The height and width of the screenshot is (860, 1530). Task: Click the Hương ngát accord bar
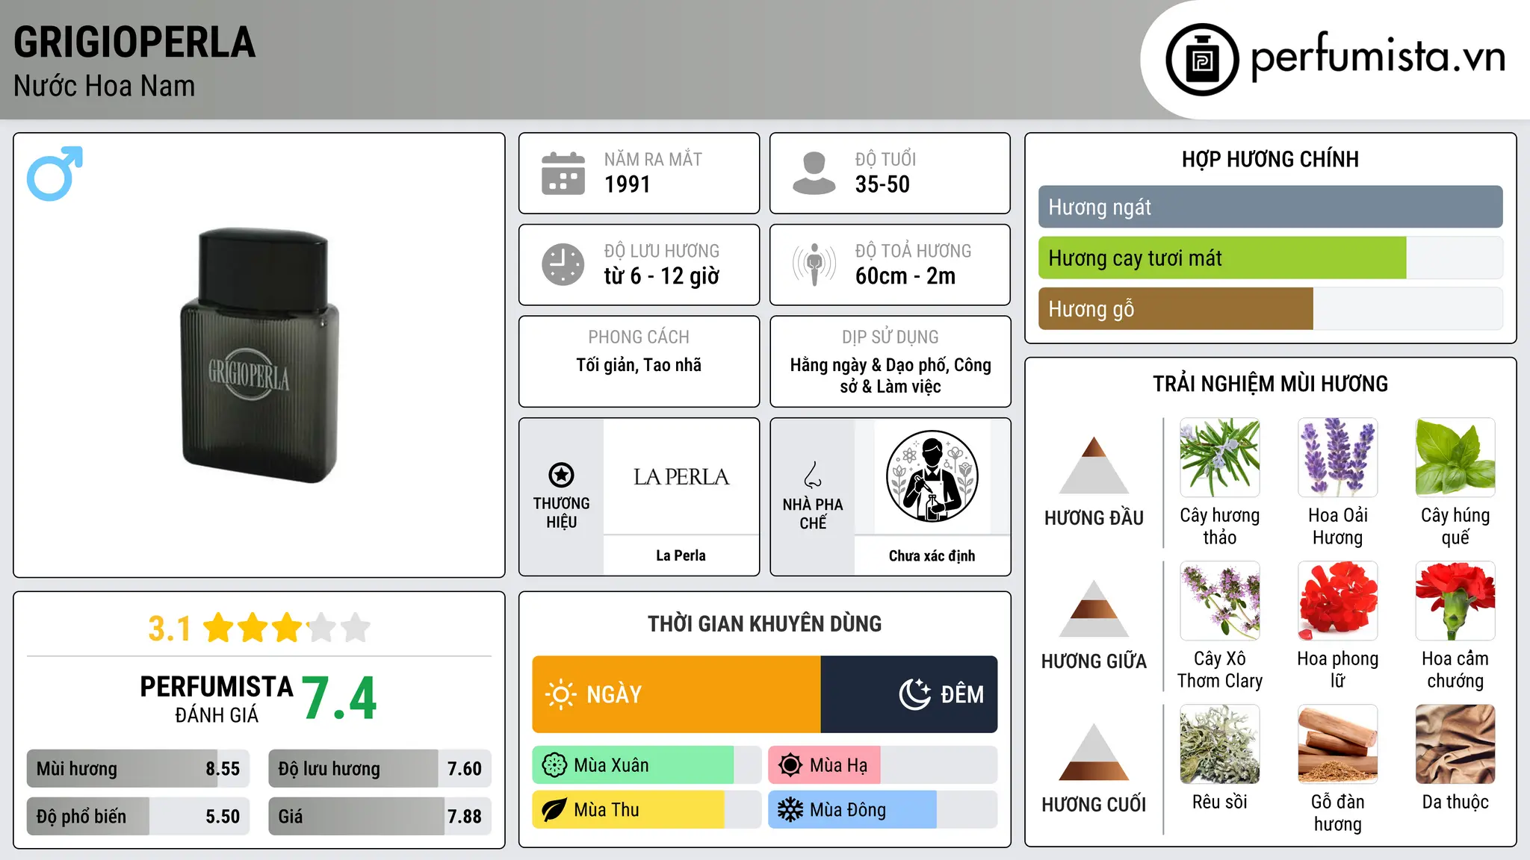click(1270, 207)
